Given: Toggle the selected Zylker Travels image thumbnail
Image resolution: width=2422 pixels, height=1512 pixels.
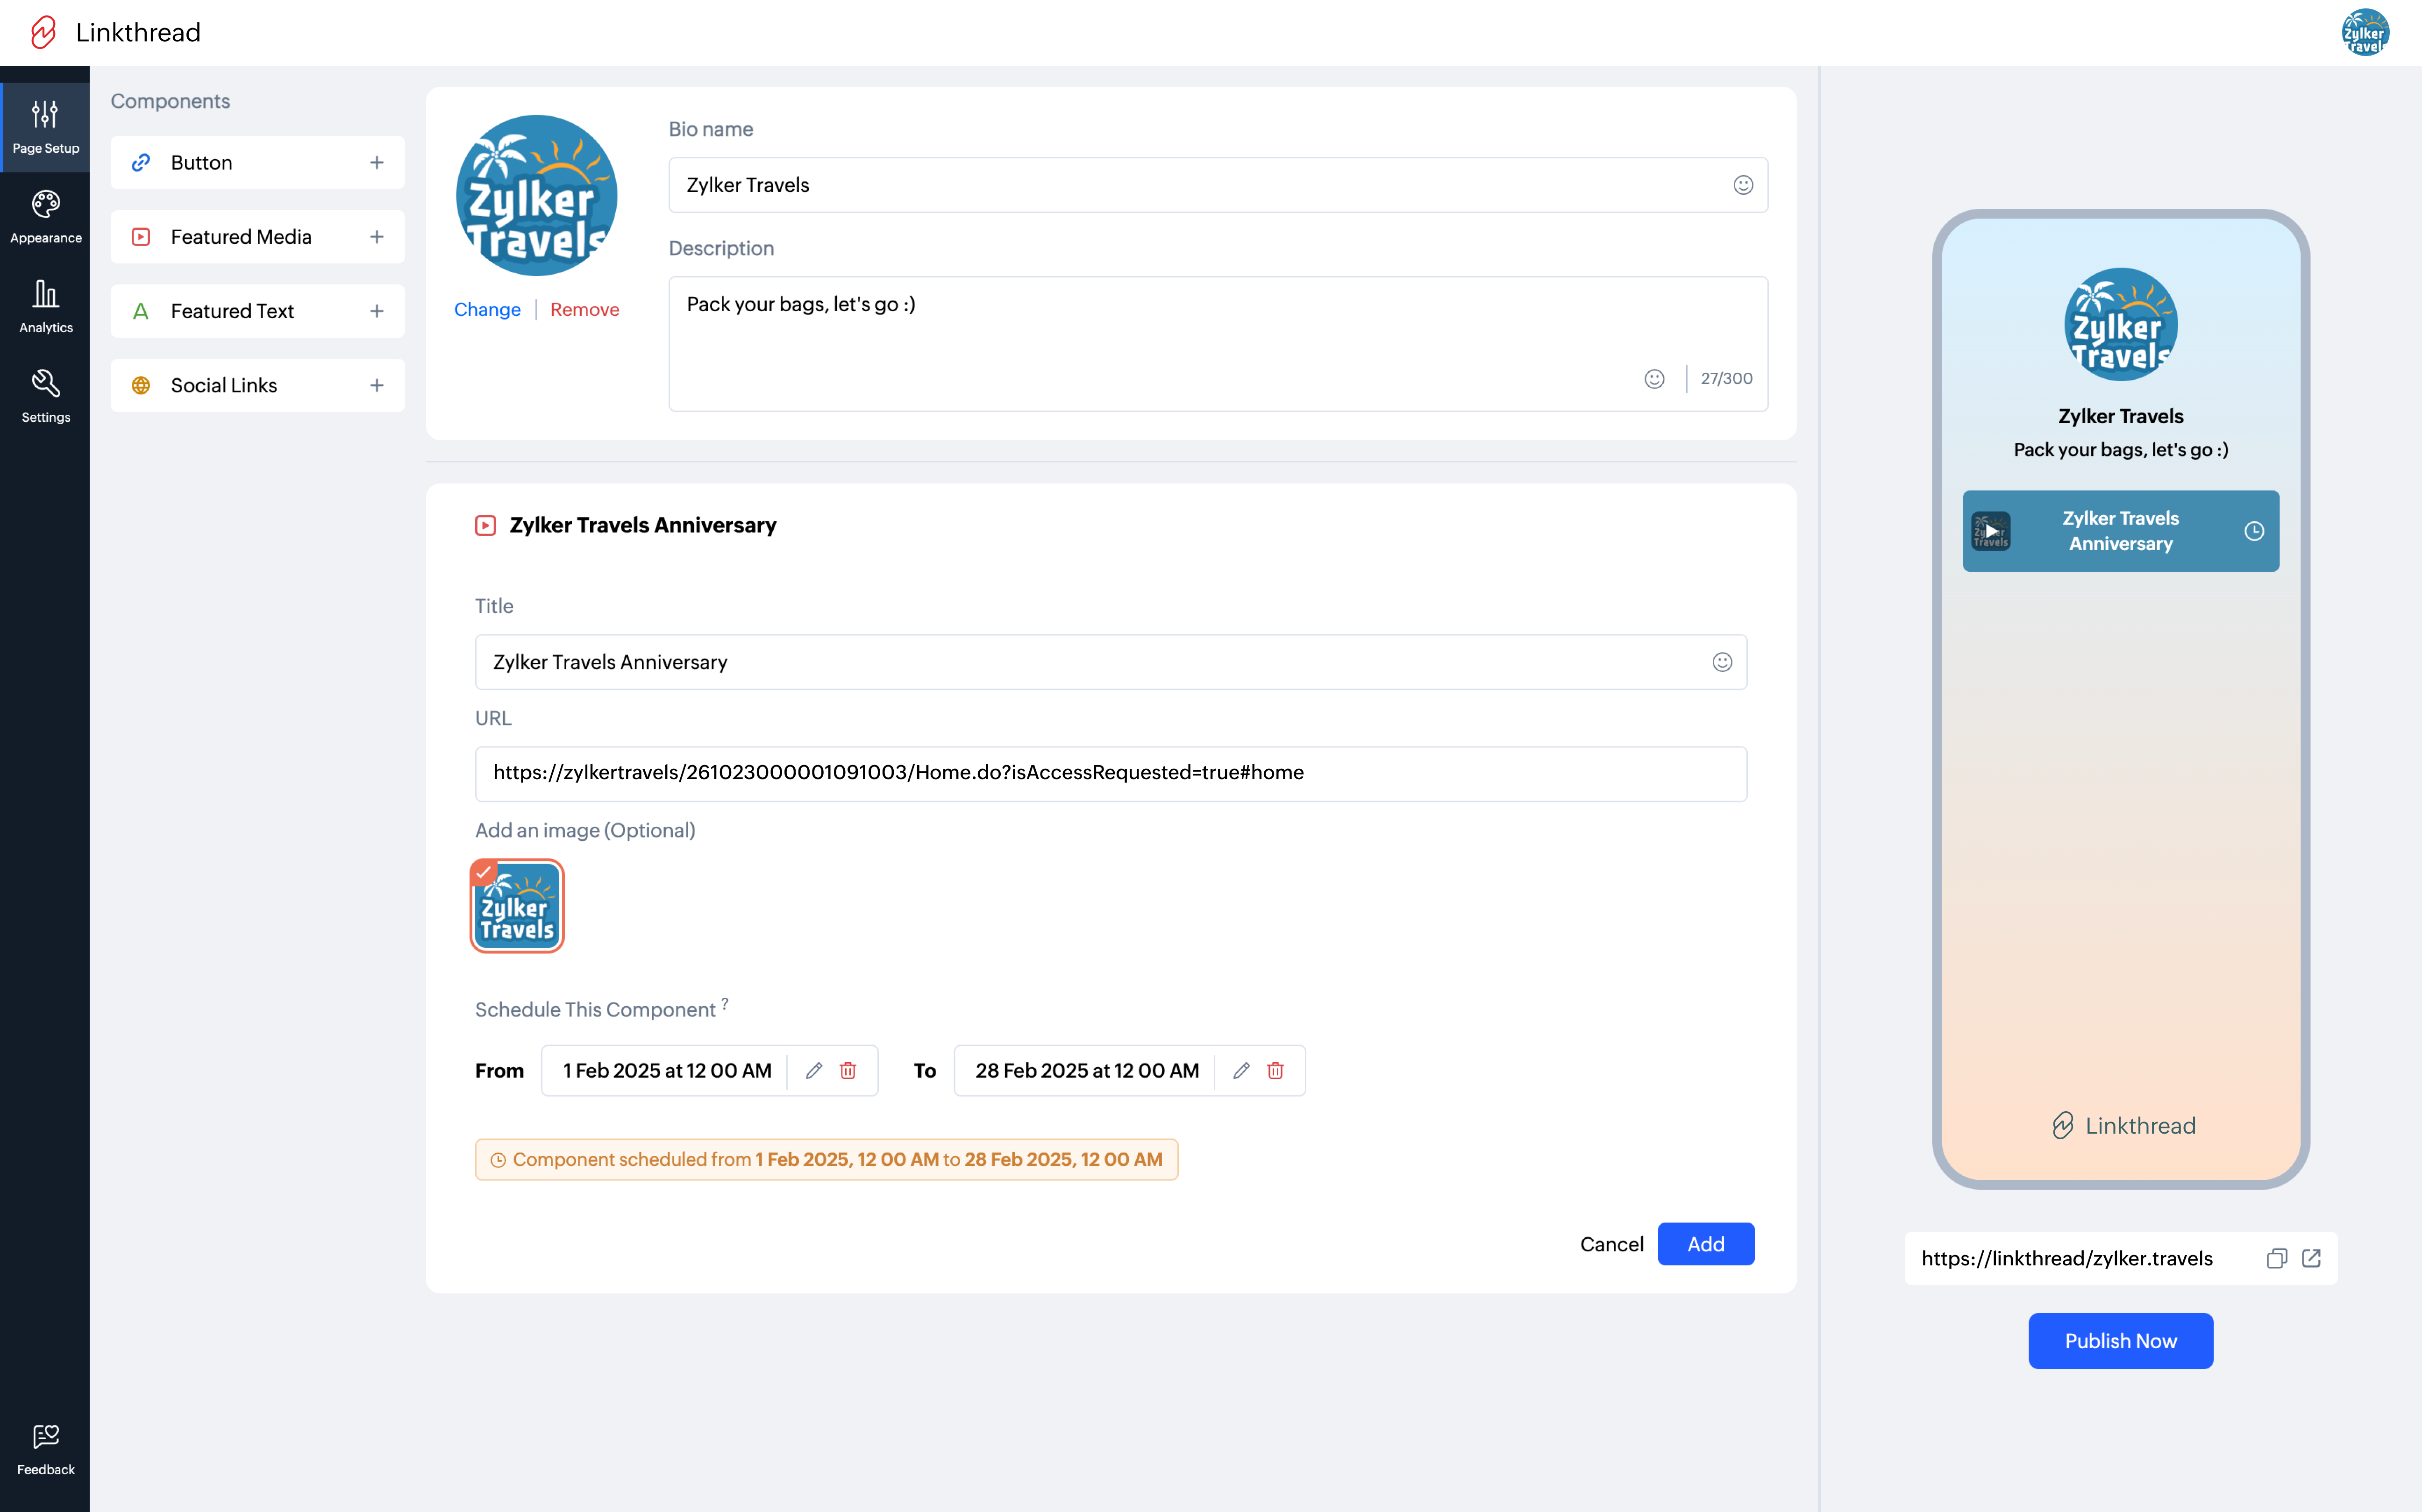Looking at the screenshot, I should click(x=517, y=906).
